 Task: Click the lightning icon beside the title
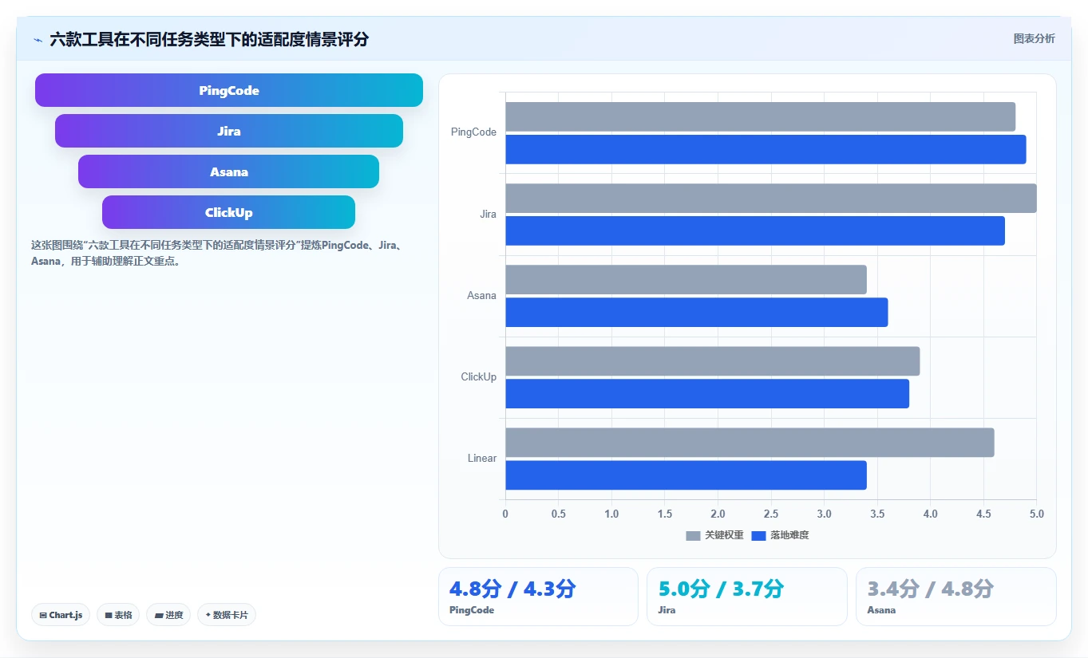[x=38, y=40]
